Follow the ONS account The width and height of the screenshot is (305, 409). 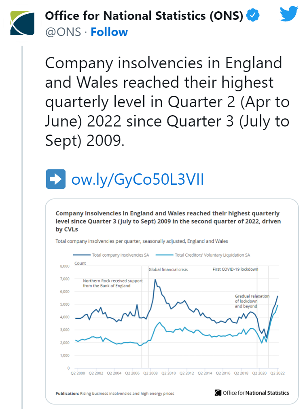[x=109, y=32]
